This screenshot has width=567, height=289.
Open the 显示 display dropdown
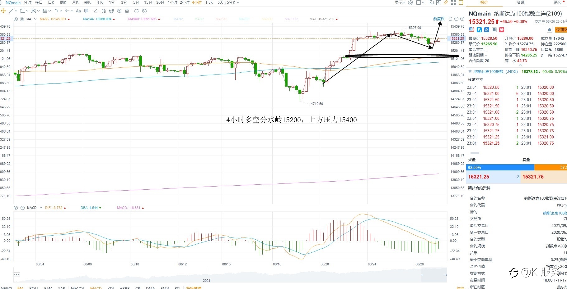tap(400, 2)
